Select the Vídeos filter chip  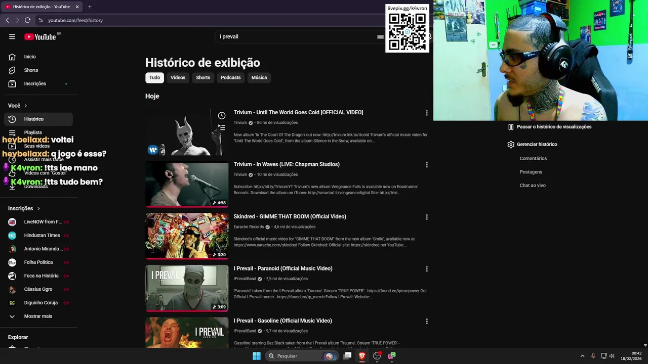point(178,78)
